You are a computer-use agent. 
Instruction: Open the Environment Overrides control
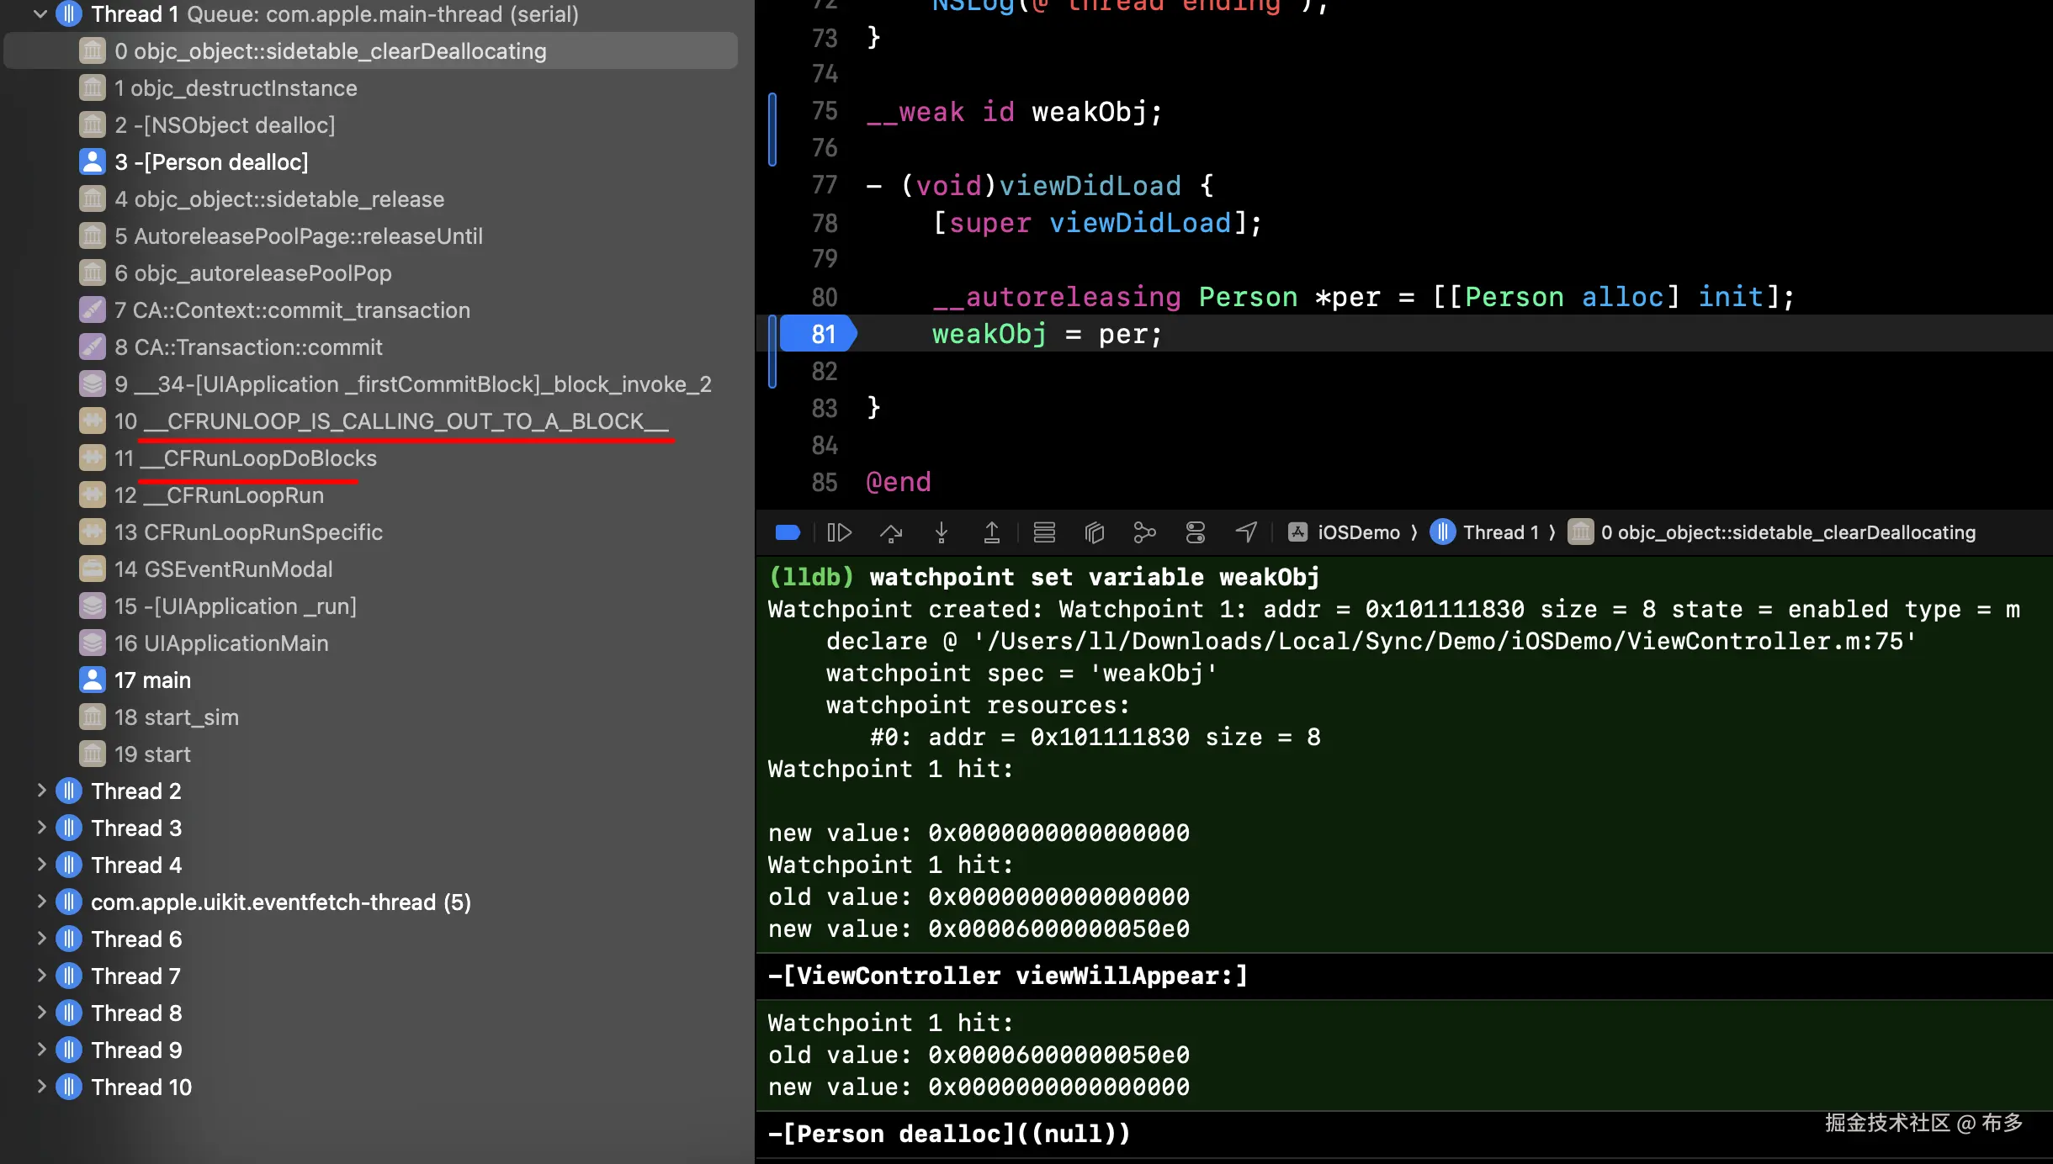1195,532
